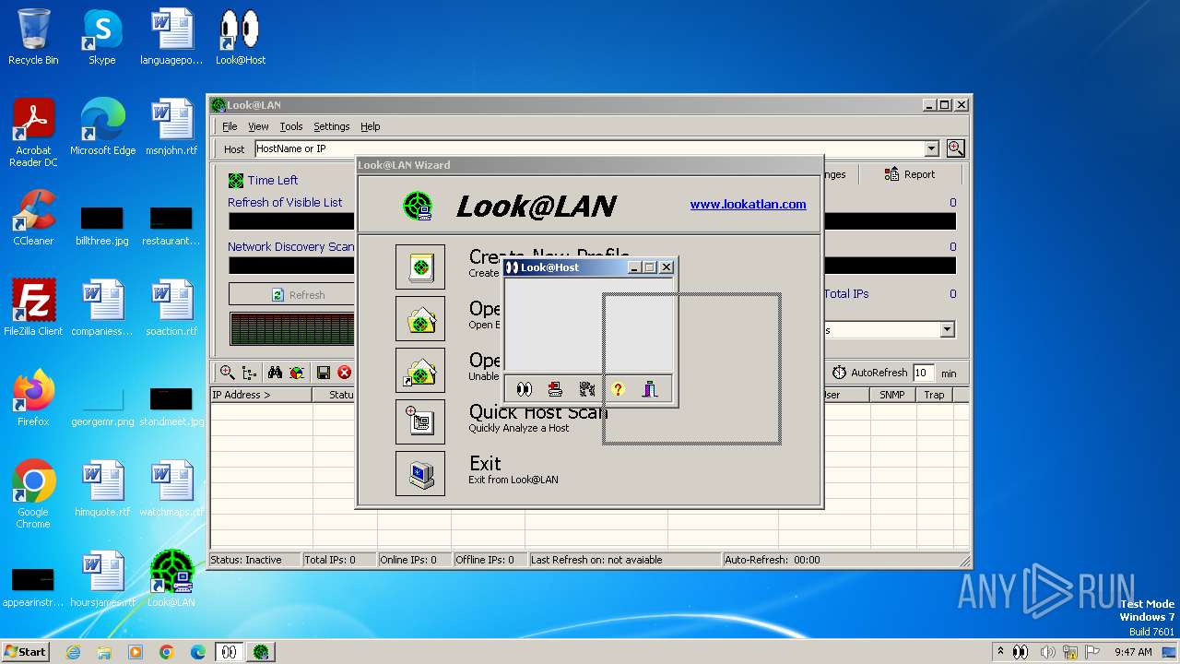
Task: Click the yellow question mark help icon
Action: (x=618, y=389)
